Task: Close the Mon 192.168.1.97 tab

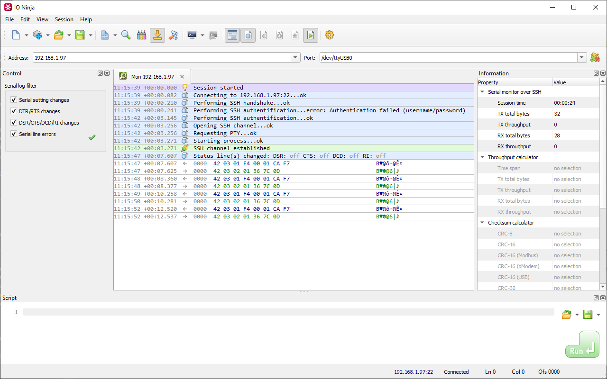Action: click(x=182, y=77)
